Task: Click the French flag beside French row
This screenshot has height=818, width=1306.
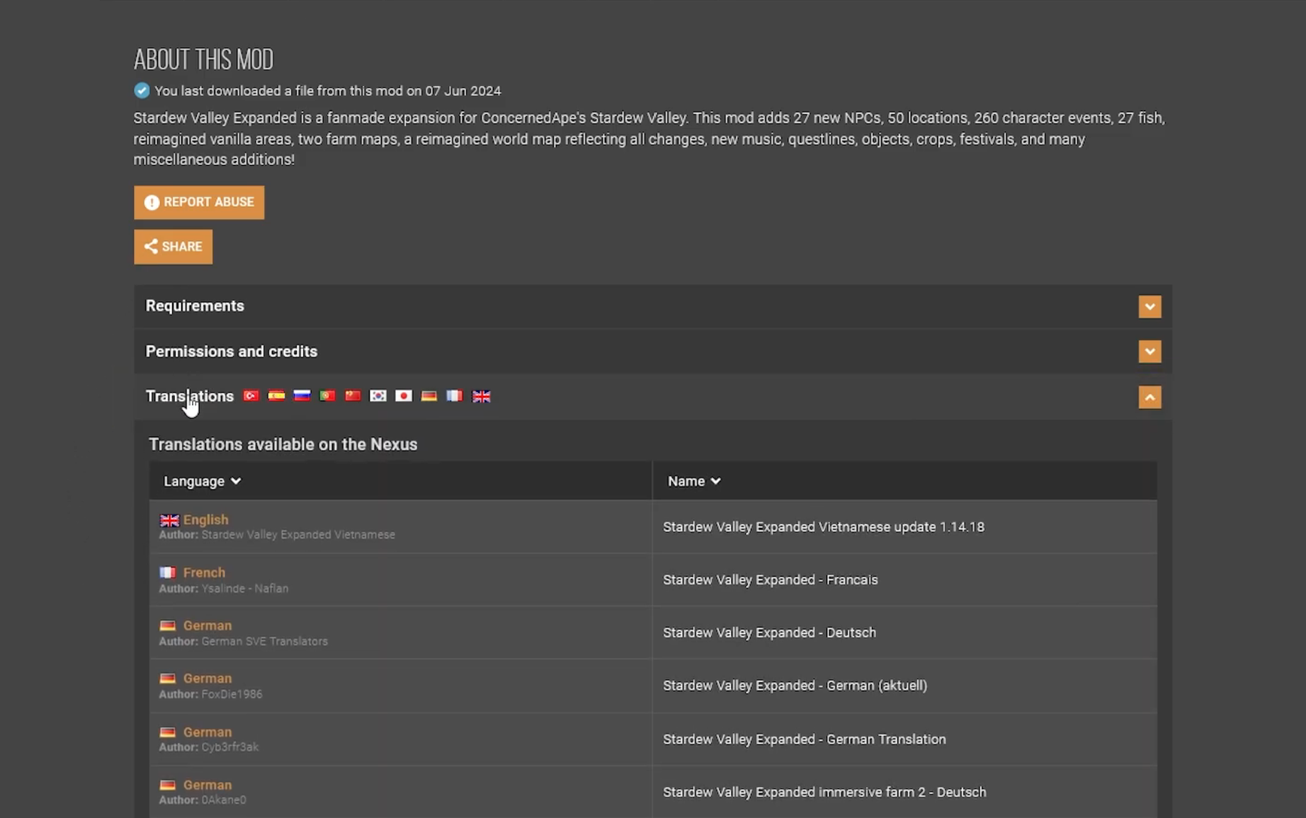Action: [168, 572]
